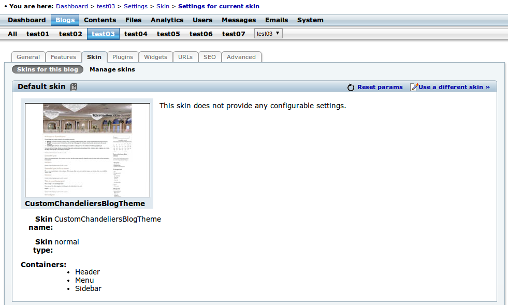This screenshot has height=305, width=508.
Task: Switch to blog test02
Action: click(x=70, y=34)
